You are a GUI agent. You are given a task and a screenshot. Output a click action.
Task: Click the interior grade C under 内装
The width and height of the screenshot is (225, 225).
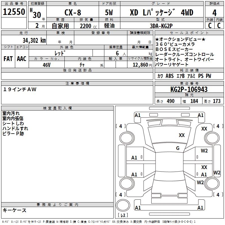click(219, 26)
